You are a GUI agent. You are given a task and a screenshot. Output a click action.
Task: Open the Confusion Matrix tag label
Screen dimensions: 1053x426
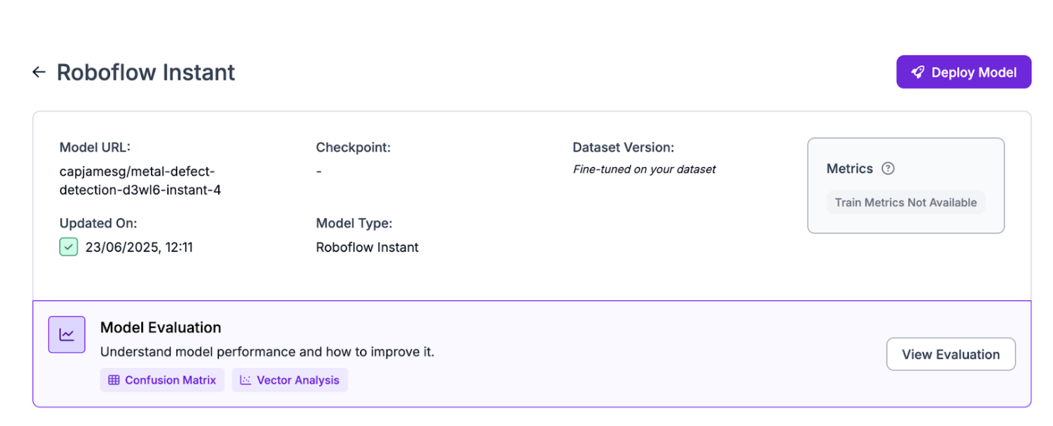(x=170, y=380)
